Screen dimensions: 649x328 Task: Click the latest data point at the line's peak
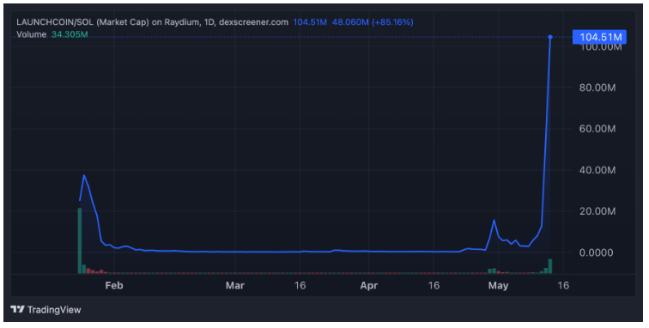(x=550, y=37)
